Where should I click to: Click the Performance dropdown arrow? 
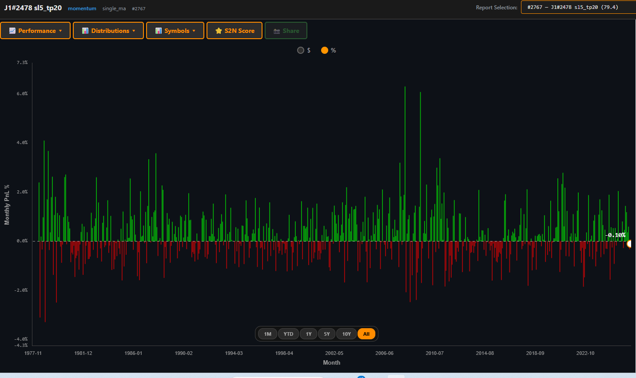(60, 31)
